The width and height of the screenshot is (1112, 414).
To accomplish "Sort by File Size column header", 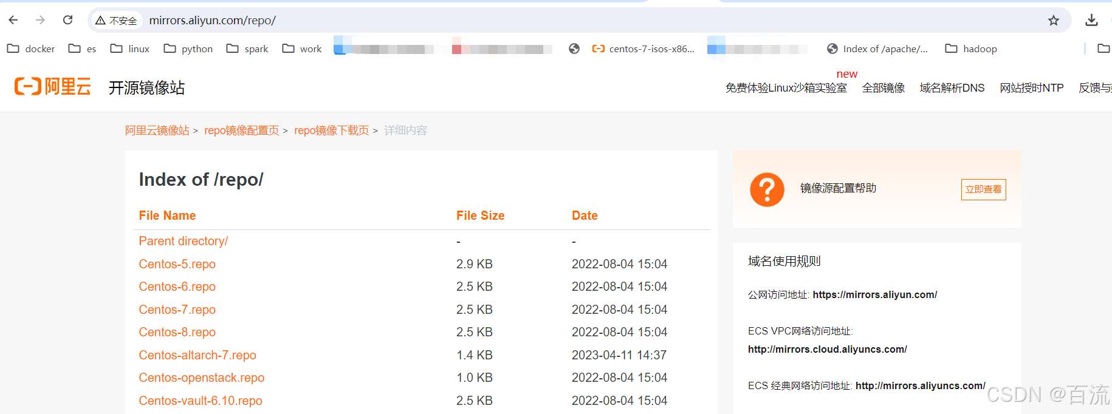I will [480, 215].
